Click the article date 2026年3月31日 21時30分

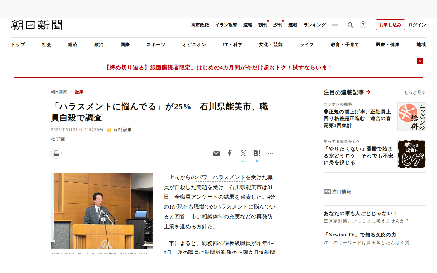click(x=77, y=130)
